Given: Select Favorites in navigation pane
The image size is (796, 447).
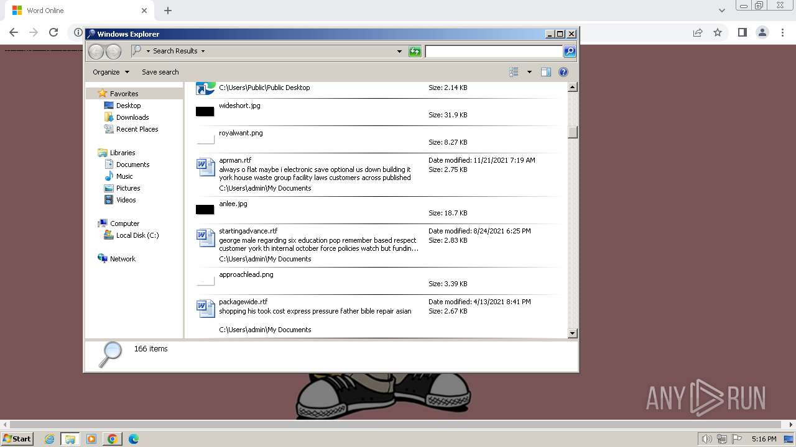Looking at the screenshot, I should tap(124, 94).
